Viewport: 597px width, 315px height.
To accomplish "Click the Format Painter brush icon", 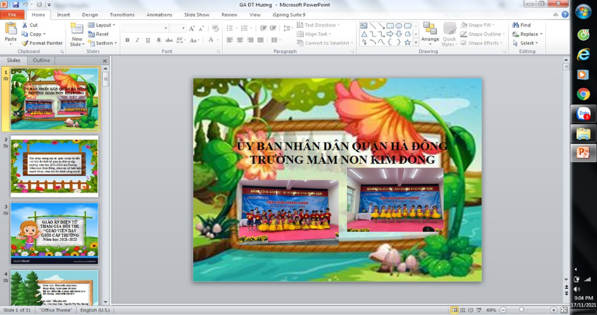I will click(25, 43).
